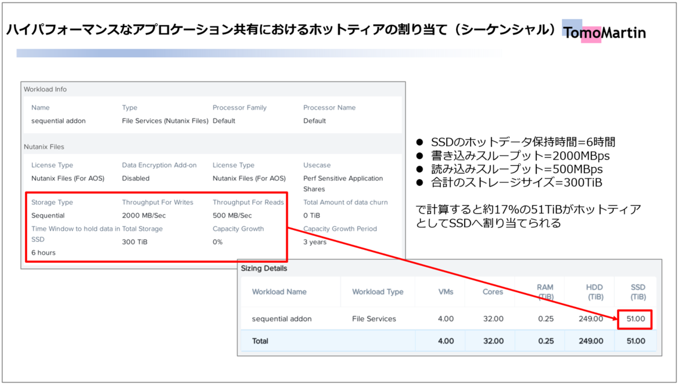Click the 'Throughput For Reads' label

248,202
